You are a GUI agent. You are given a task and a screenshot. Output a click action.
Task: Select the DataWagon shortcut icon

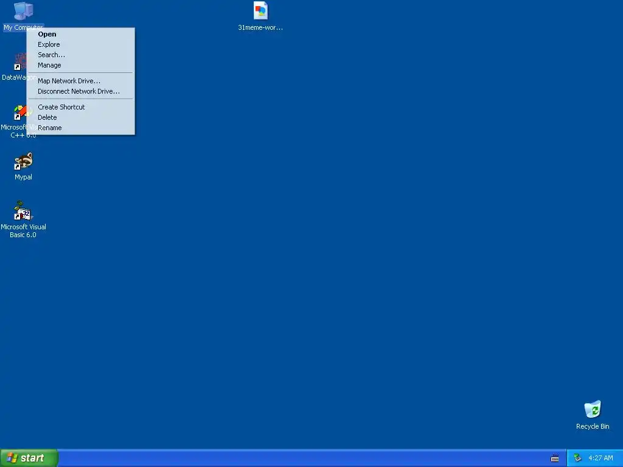(x=20, y=63)
